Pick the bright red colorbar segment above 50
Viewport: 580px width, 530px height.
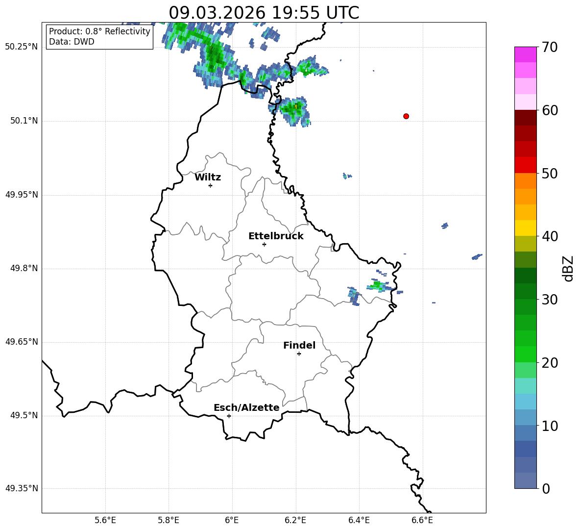[526, 165]
